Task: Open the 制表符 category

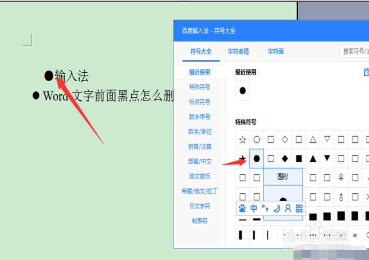Action: point(199,221)
